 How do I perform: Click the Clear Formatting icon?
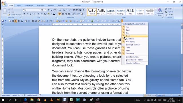55,10
